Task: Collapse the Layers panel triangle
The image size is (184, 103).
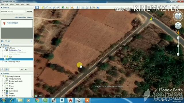Action: 1,73
